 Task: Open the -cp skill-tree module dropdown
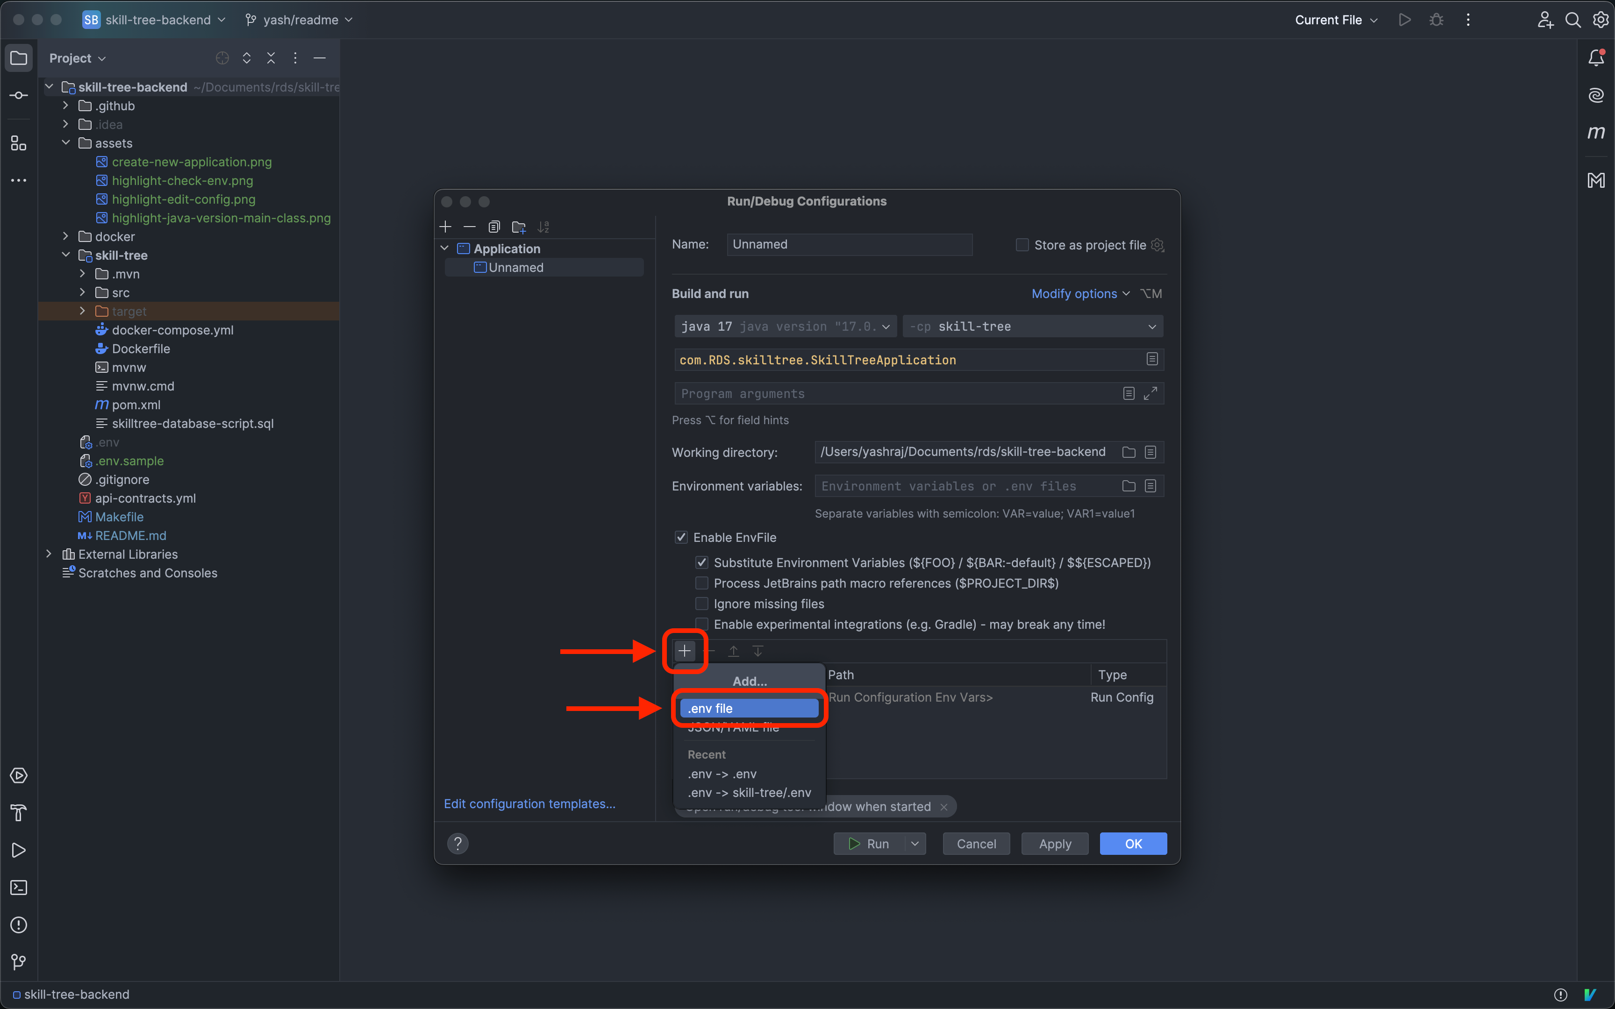pyautogui.click(x=1032, y=327)
